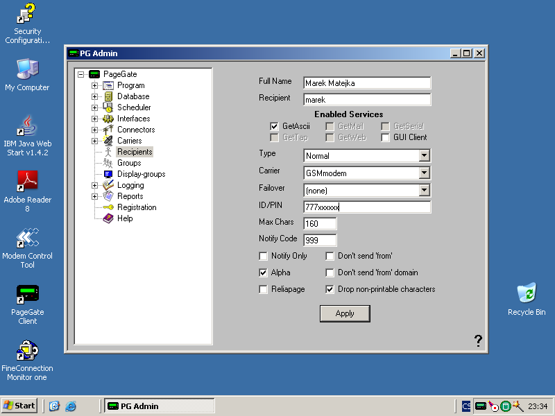Expand the Program tree node
555x416 pixels.
(x=94, y=85)
